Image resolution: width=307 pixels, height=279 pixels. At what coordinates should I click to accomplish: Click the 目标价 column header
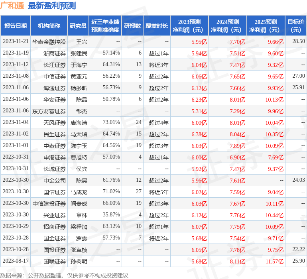[296, 26]
